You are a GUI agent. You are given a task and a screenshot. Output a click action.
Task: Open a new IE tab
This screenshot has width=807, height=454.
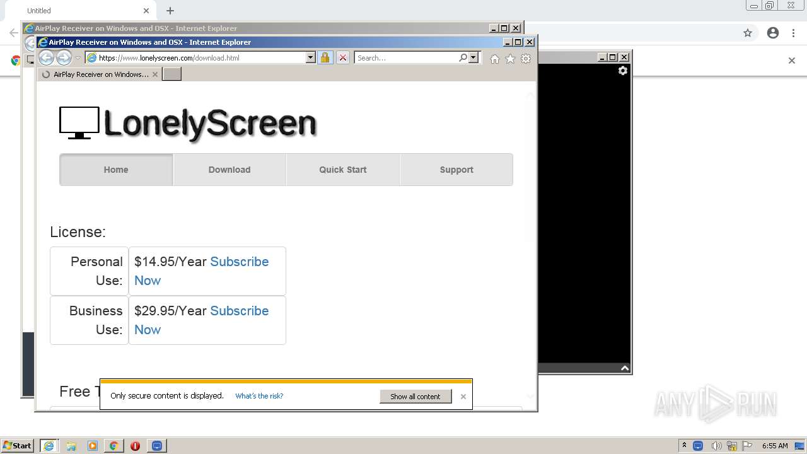pos(171,74)
